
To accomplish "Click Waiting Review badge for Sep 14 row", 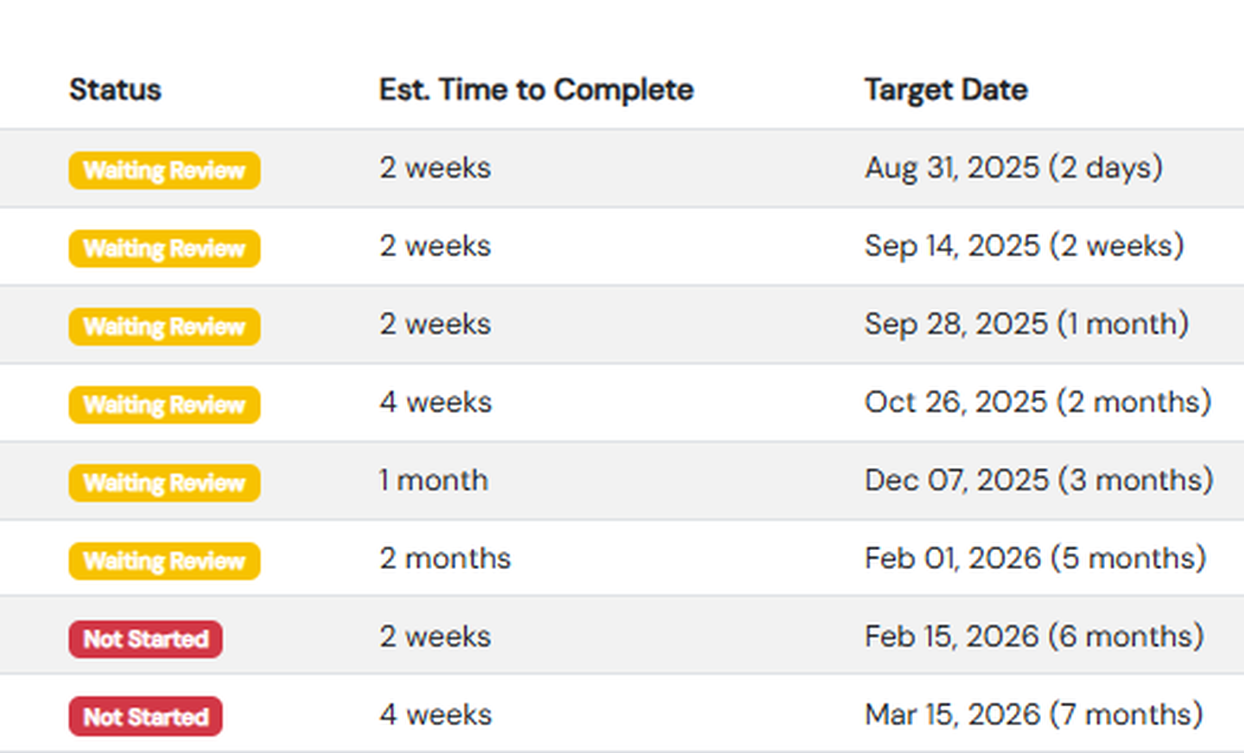I will point(164,249).
